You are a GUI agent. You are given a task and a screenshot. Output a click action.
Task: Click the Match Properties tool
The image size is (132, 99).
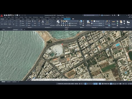pyautogui.click(x=88, y=23)
